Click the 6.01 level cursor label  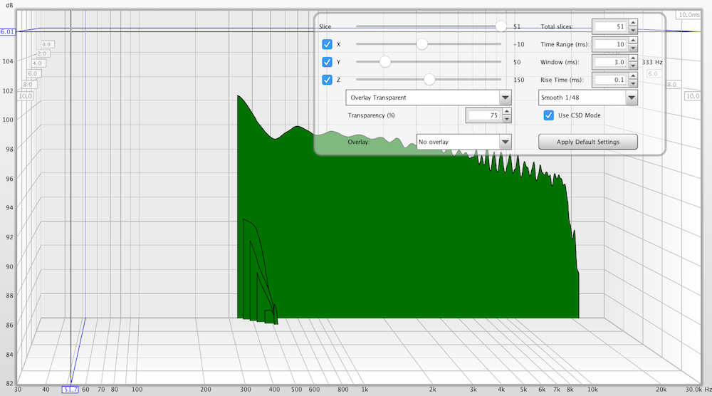point(7,32)
